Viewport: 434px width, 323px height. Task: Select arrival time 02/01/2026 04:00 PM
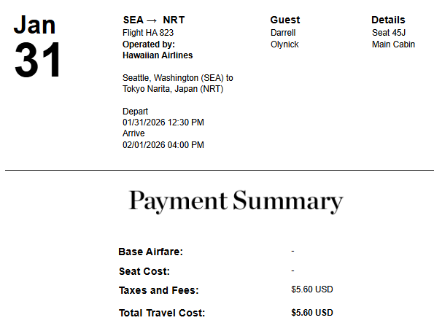point(163,145)
